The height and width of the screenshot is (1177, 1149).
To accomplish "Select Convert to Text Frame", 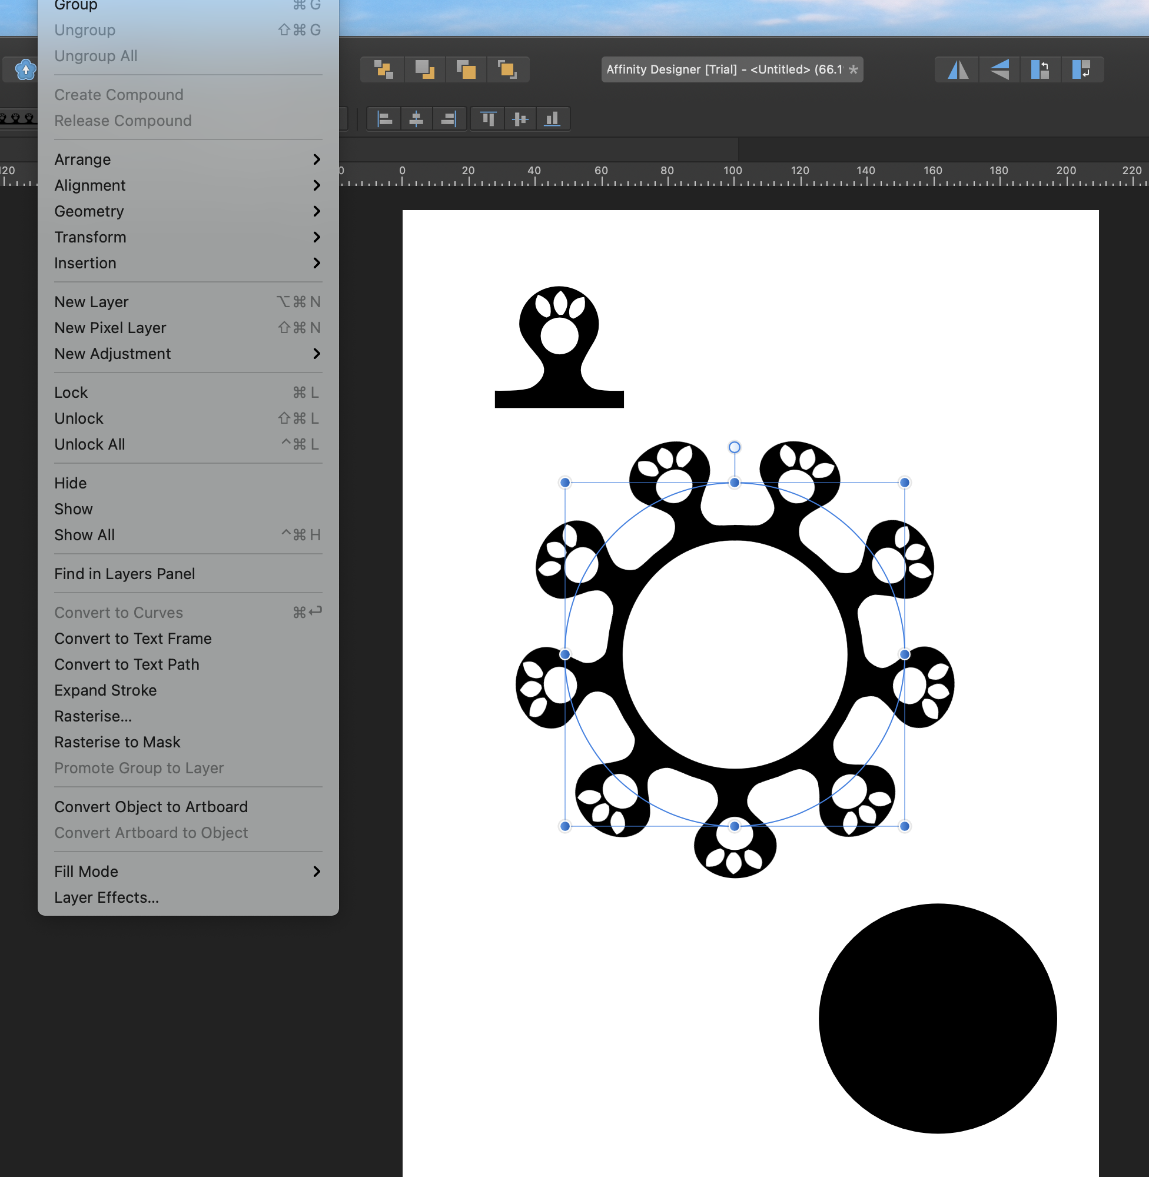I will [x=188, y=639].
